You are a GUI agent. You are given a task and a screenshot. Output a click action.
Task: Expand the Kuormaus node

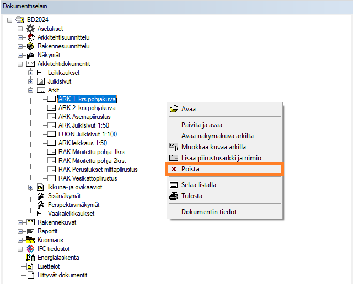click(20, 240)
